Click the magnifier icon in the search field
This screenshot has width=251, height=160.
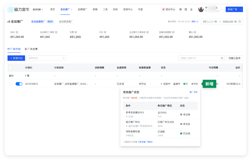pos(222,58)
